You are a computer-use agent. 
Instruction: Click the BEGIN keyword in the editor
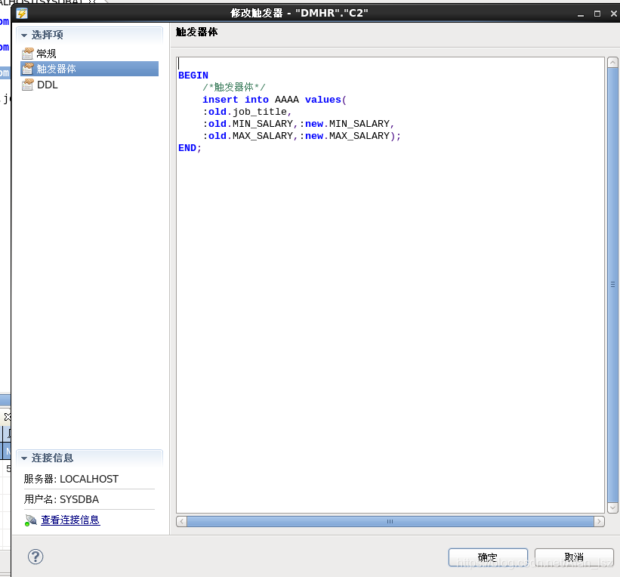click(193, 75)
